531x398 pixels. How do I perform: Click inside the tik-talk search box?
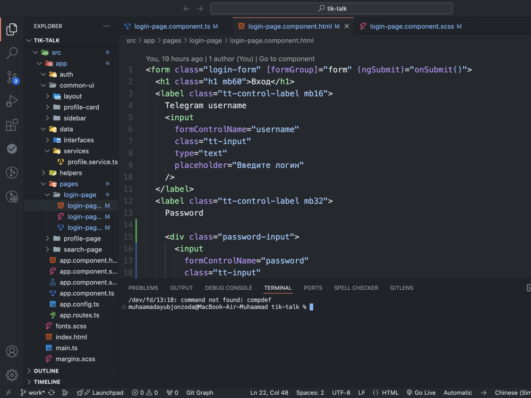[x=331, y=8]
